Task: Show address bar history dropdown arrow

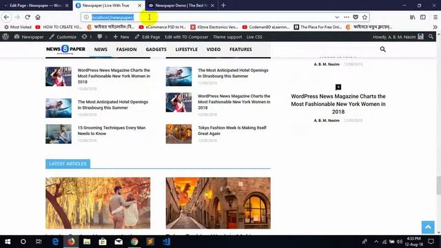Action: coord(337,17)
